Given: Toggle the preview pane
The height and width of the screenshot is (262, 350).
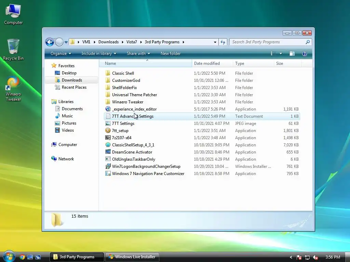Looking at the screenshot, I should (292, 54).
